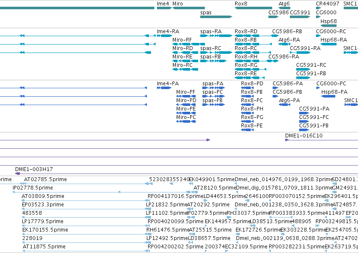Click the 483558 cDNA label
Image resolution: width=358 pixels, height=253 pixels.
point(32,213)
